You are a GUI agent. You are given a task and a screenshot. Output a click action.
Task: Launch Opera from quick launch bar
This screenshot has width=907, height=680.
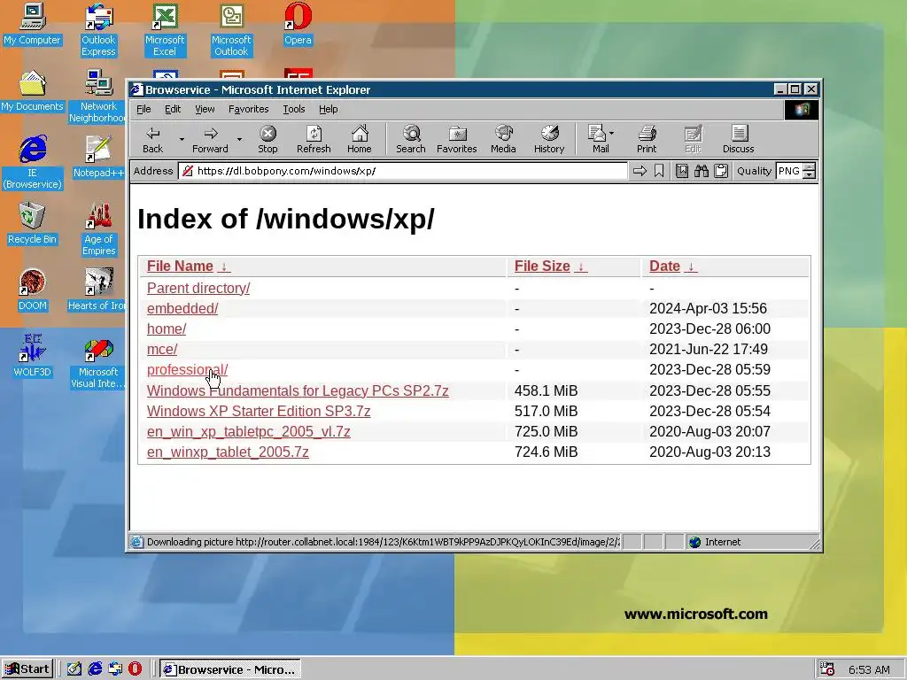pyautogui.click(x=135, y=669)
